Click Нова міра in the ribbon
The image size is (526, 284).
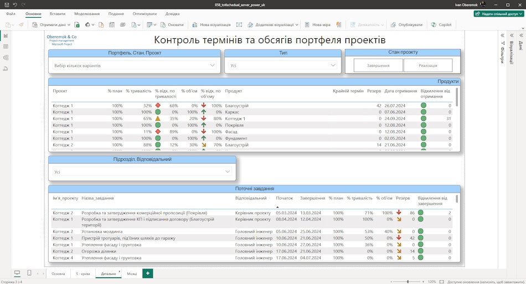318,25
